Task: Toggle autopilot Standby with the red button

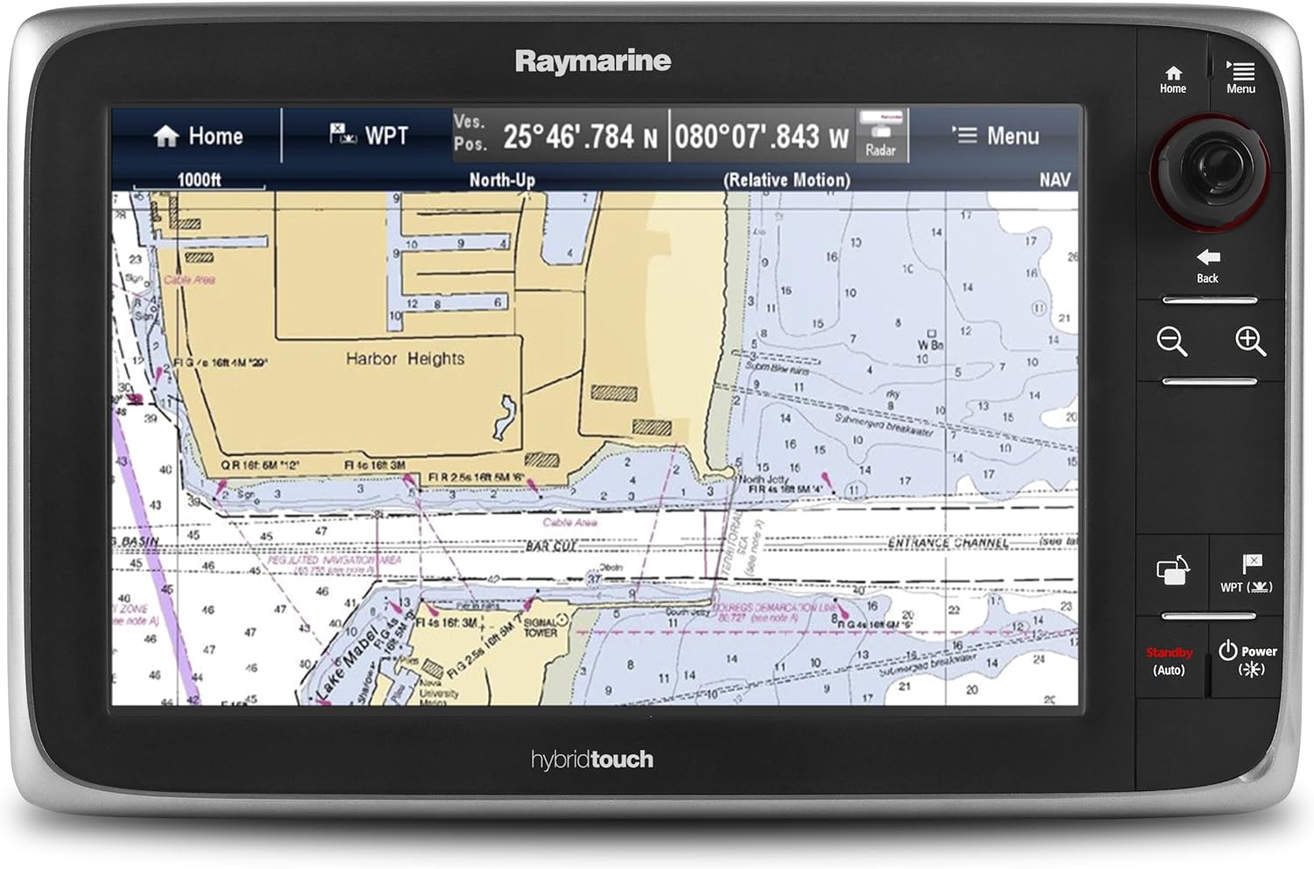Action: 1171,659
